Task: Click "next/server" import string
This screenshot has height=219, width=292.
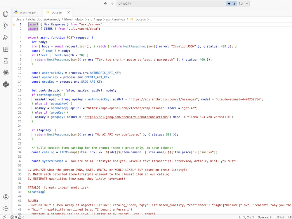Action: click(x=91, y=25)
